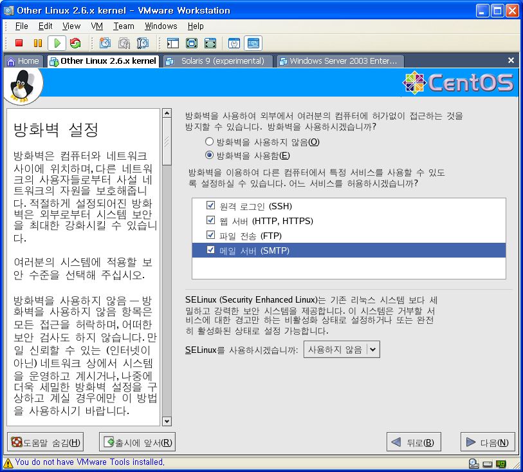Click the 뒤로(B) back button
Image resolution: width=523 pixels, height=472 pixels.
click(413, 442)
